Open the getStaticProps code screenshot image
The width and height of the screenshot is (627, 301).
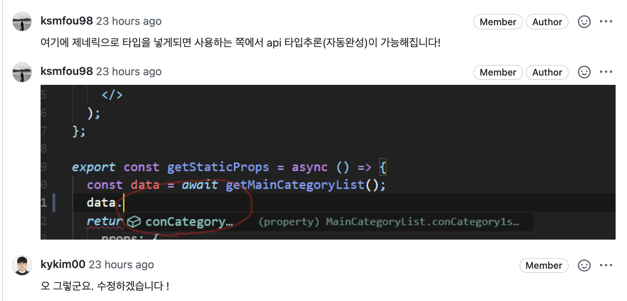tap(328, 162)
